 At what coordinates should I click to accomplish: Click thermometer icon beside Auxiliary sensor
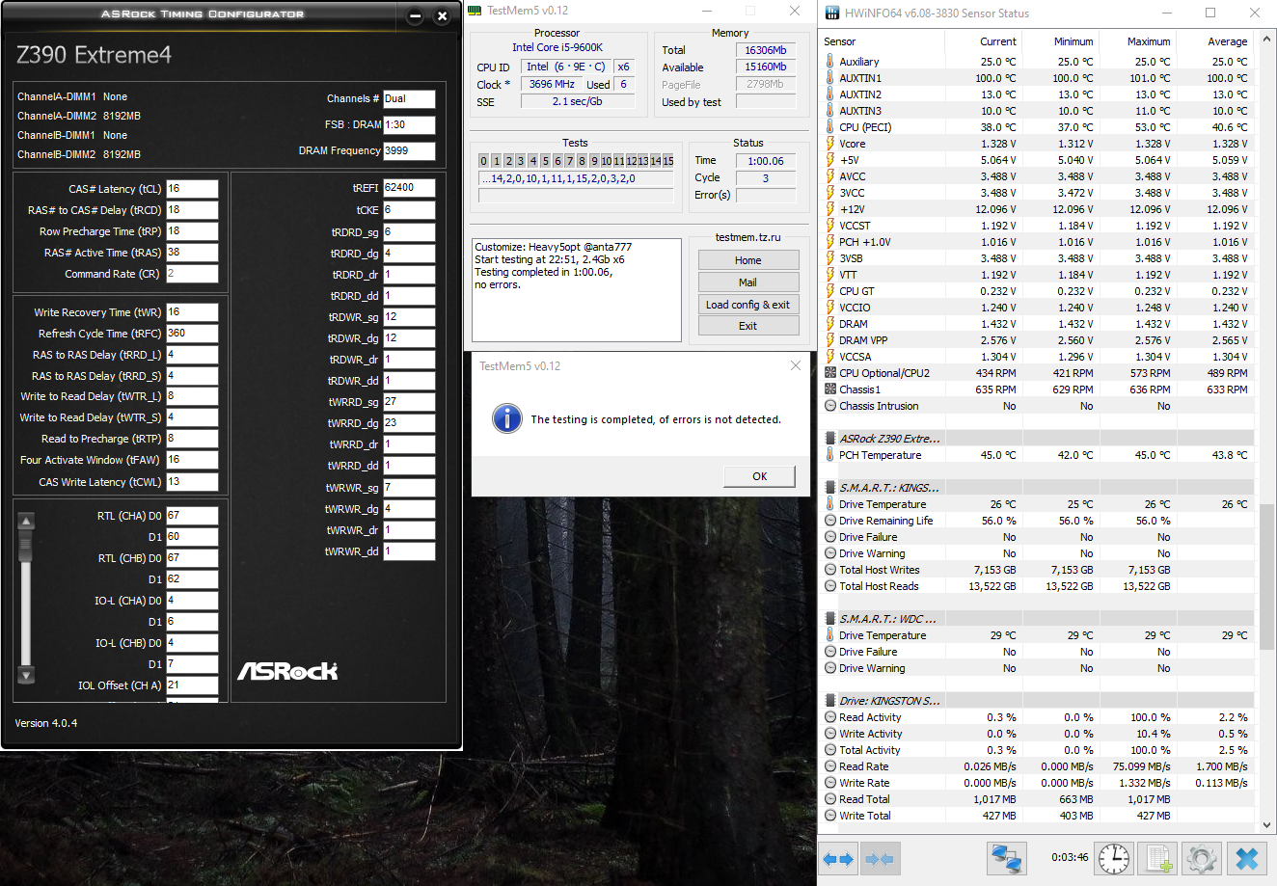coord(829,62)
